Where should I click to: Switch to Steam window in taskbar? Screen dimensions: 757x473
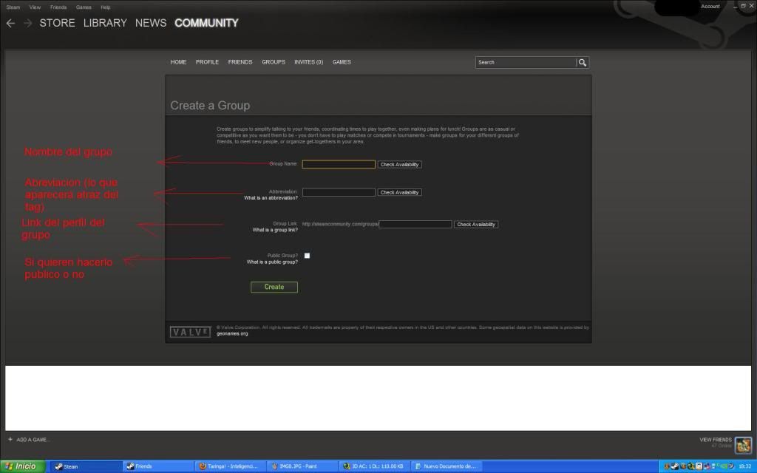tap(86, 466)
